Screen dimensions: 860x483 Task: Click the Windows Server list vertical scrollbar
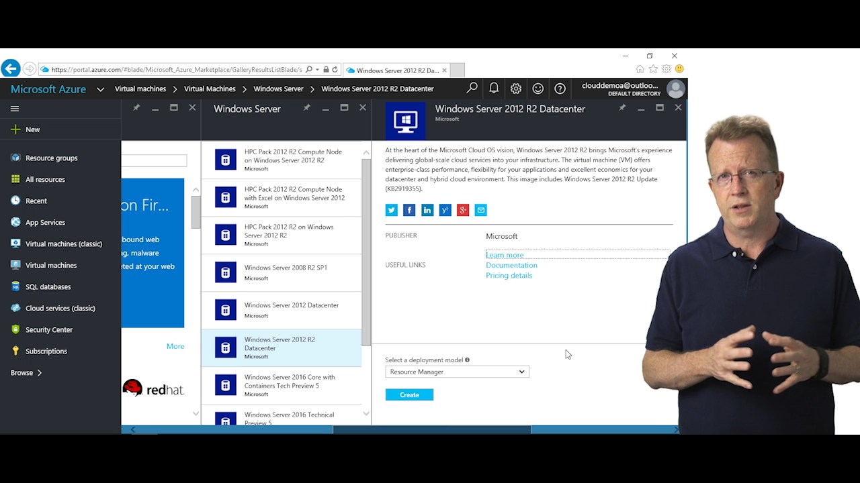point(366,252)
